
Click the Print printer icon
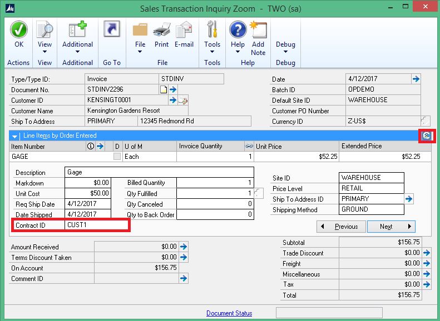tap(162, 29)
